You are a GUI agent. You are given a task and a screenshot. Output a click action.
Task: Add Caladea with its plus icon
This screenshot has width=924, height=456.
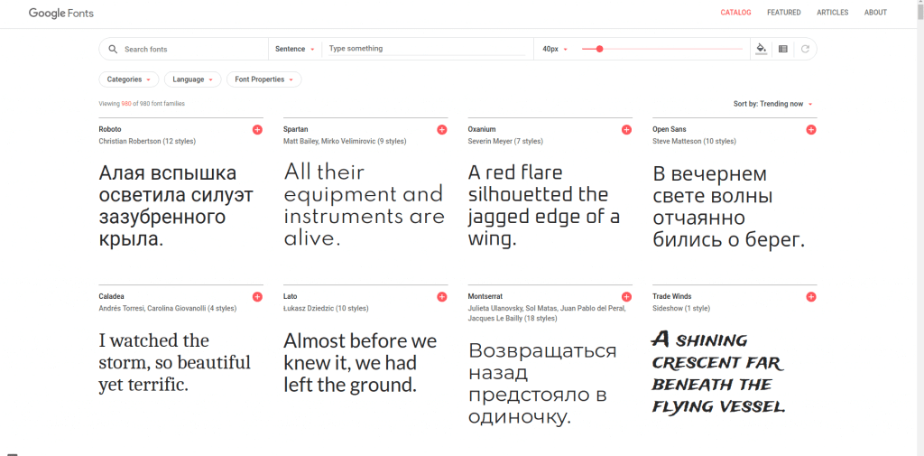click(x=257, y=297)
